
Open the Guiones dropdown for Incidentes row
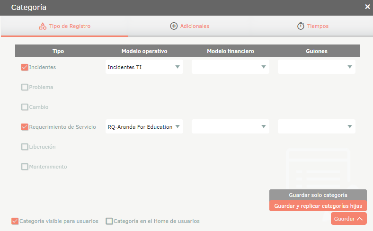pyautogui.click(x=316, y=67)
